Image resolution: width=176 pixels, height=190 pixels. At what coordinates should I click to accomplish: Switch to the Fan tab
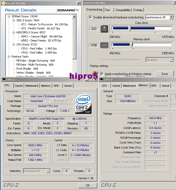point(109,10)
